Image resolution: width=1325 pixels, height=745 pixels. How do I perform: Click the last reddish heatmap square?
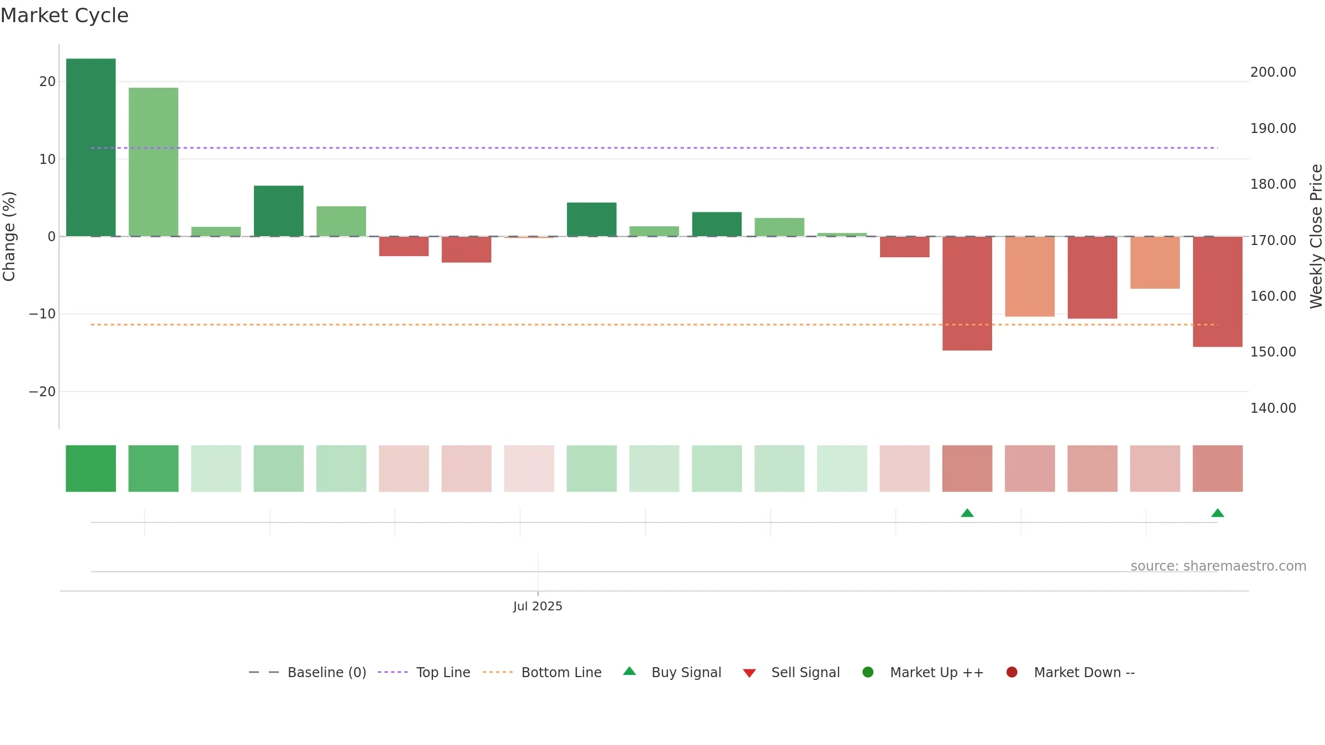(x=1218, y=469)
